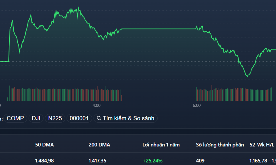This screenshot has width=276, height=165.
Task: Click the 200 DMA column header
Action: [x=99, y=145]
